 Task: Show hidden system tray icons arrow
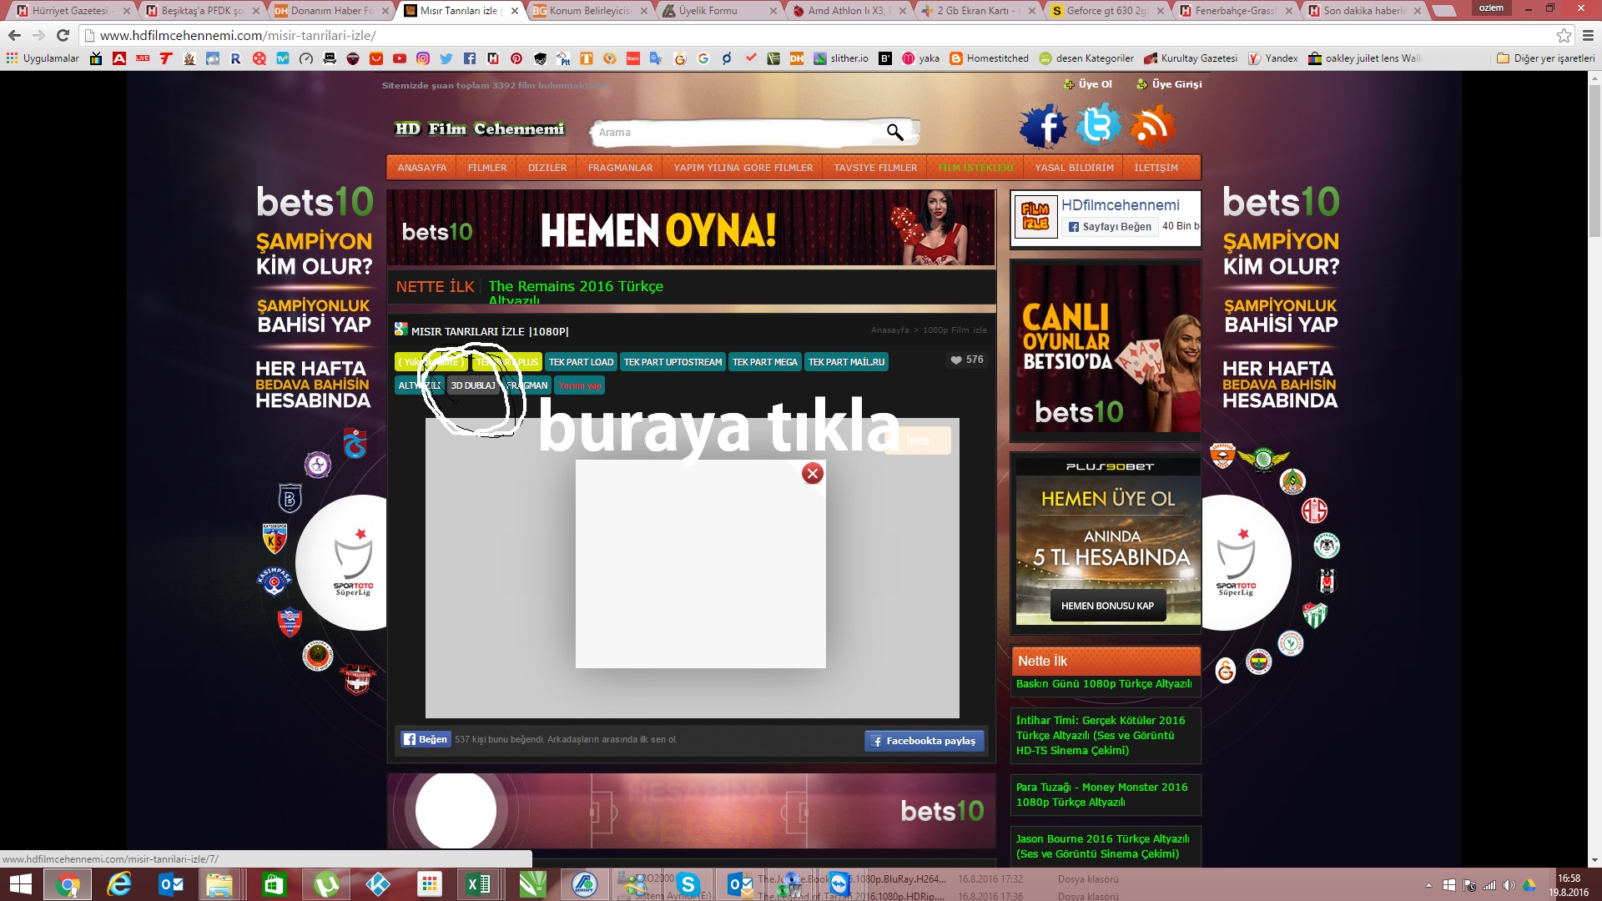1428,885
